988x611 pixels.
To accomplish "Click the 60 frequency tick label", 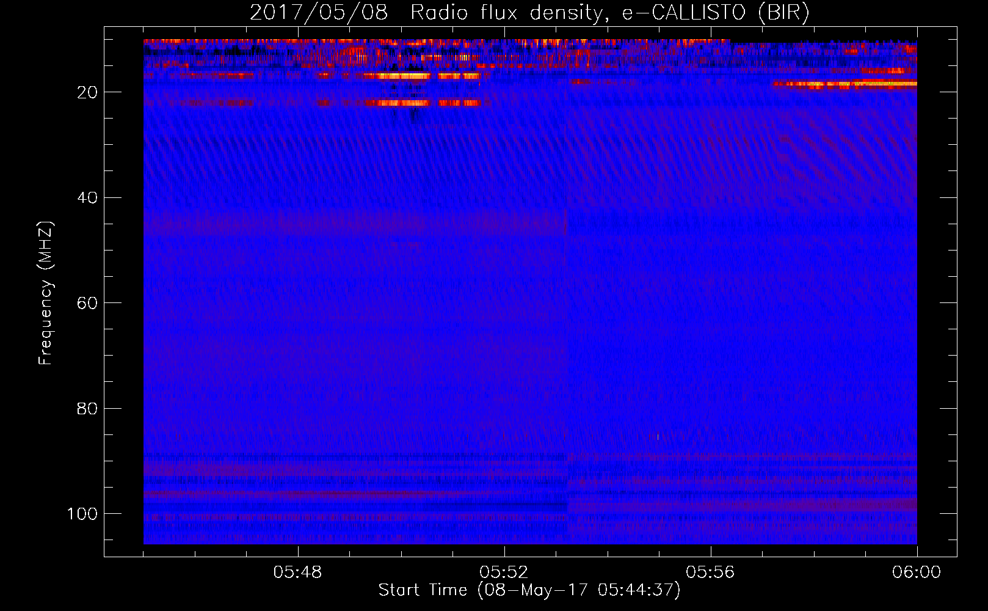I will (x=87, y=303).
